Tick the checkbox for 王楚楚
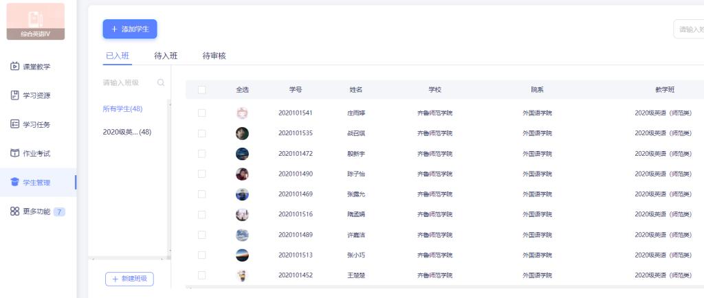Image resolution: width=704 pixels, height=298 pixels. click(202, 275)
